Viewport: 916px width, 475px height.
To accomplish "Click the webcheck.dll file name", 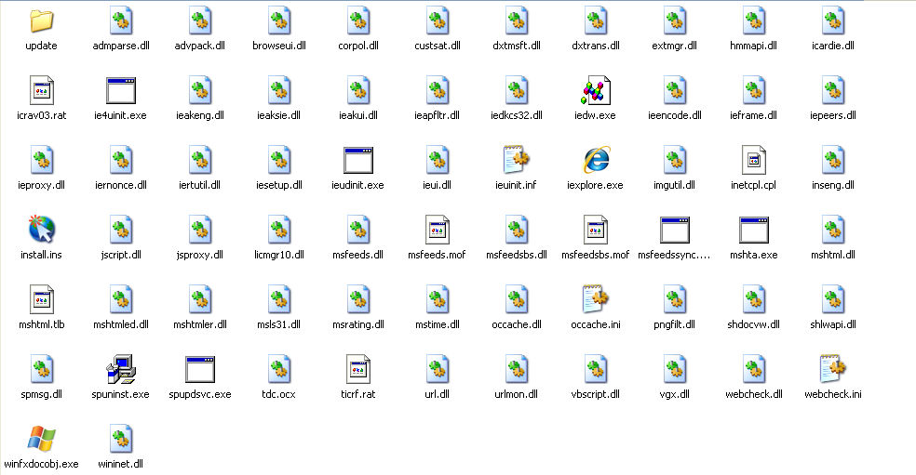I will [754, 394].
